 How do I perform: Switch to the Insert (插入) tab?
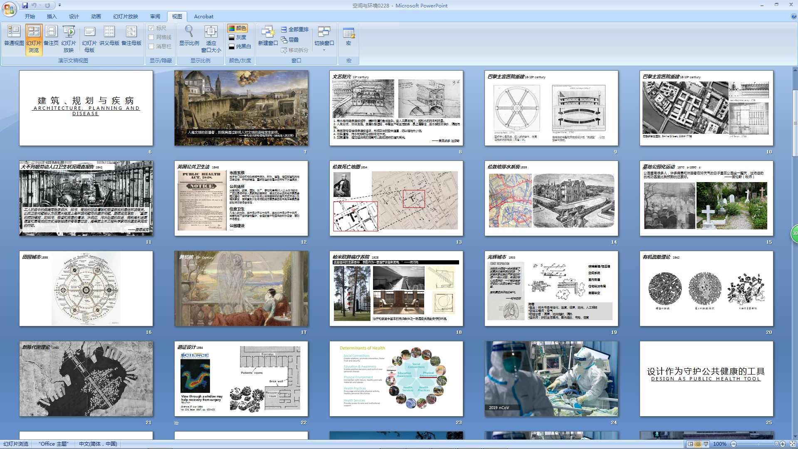52,17
